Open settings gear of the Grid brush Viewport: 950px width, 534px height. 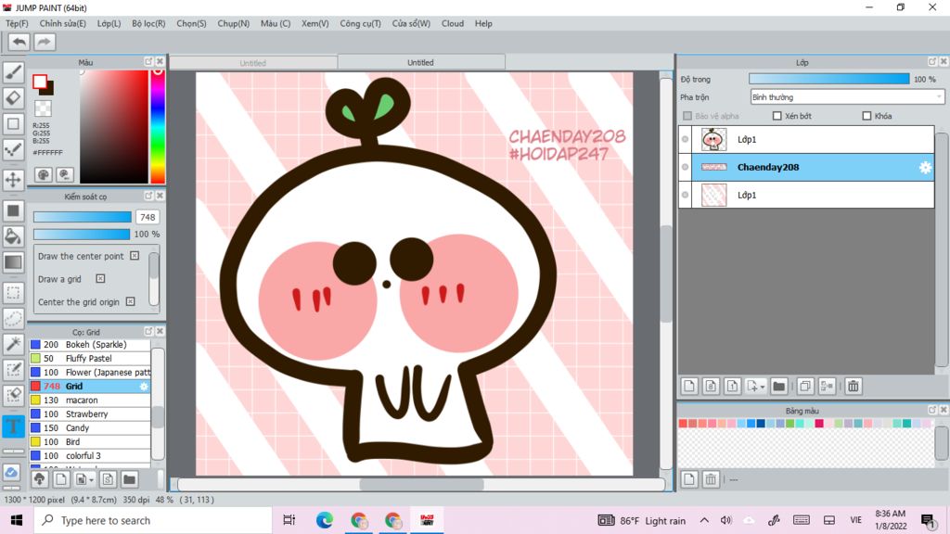click(x=144, y=387)
